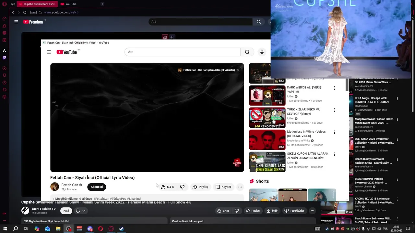415x233 pixels.
Task: Open Maaji Swimwear Fashion Show video title
Action: pos(374,121)
